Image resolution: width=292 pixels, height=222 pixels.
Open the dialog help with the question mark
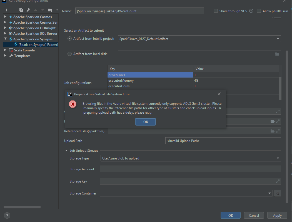[7, 216]
